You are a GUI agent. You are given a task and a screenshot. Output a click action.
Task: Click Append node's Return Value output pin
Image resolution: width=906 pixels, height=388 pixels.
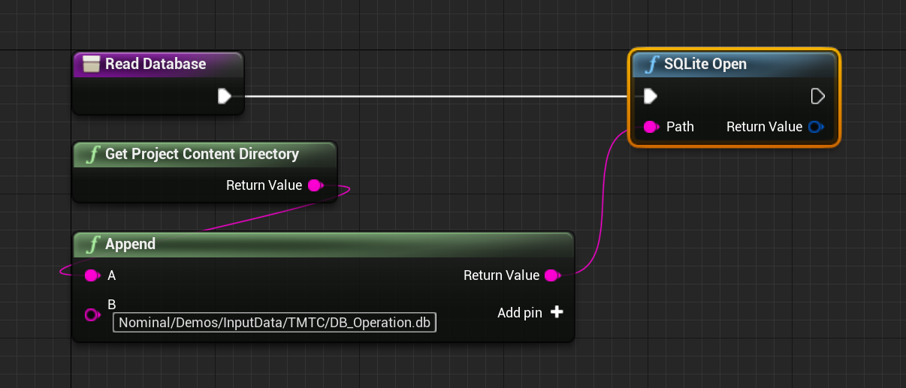(551, 275)
